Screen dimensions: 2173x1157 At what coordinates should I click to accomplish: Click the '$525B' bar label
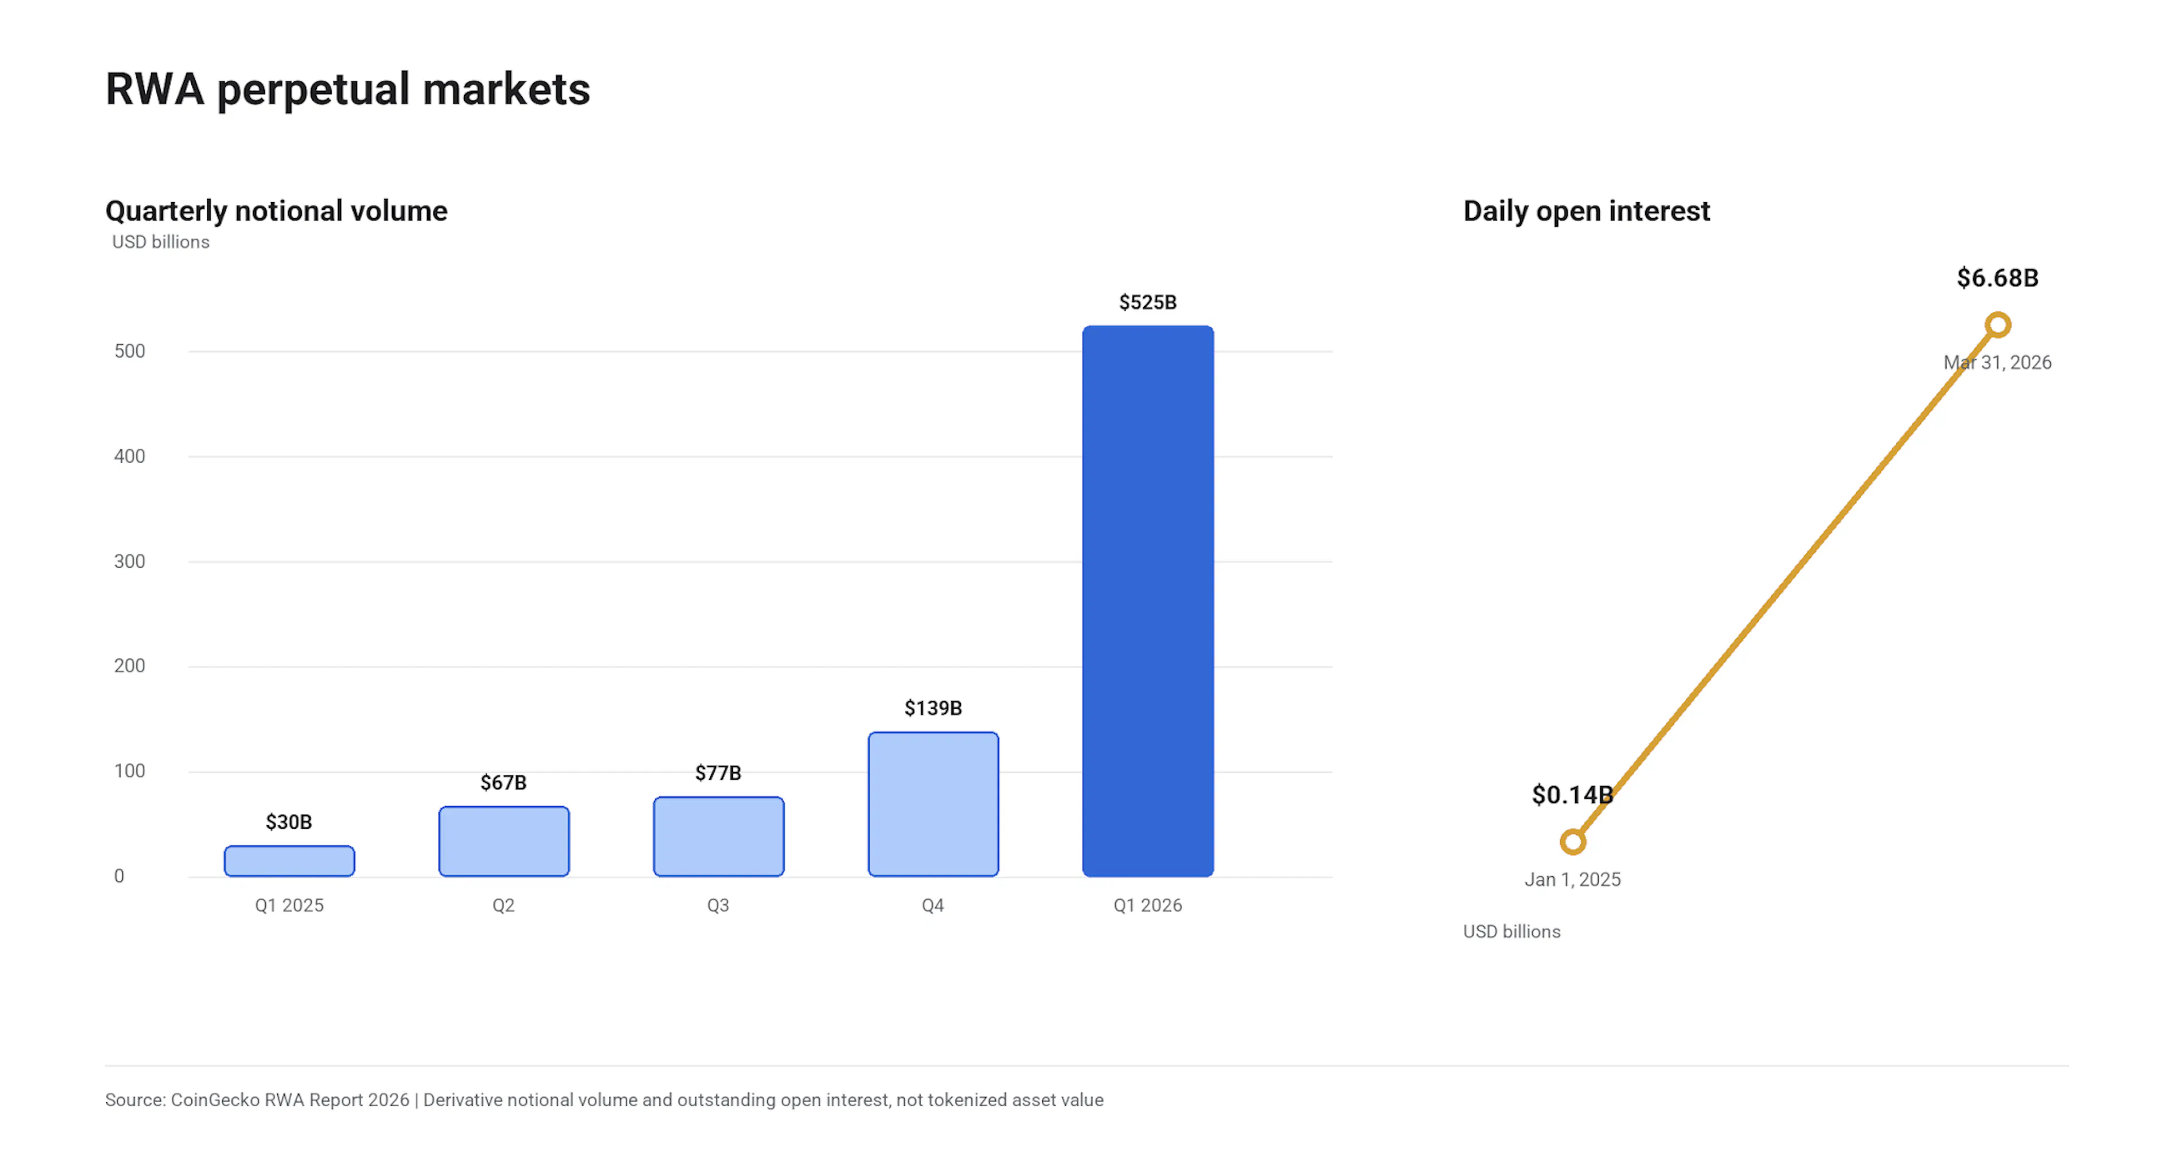(1148, 302)
